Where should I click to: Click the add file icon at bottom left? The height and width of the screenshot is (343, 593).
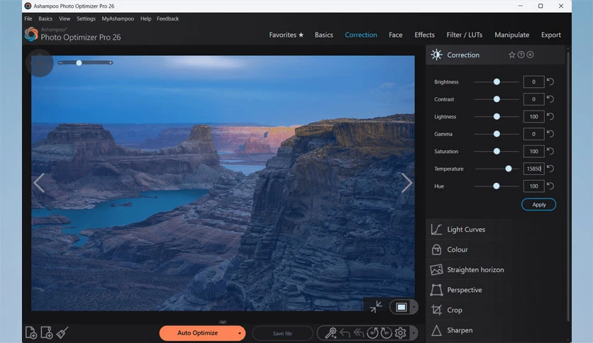31,333
